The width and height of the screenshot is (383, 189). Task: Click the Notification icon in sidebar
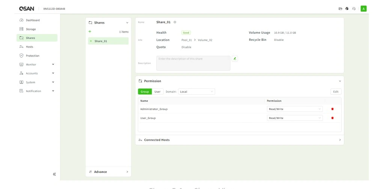point(21,91)
